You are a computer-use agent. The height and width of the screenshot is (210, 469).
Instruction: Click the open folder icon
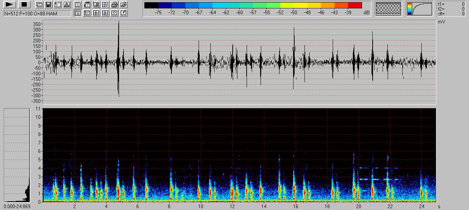(123, 5)
